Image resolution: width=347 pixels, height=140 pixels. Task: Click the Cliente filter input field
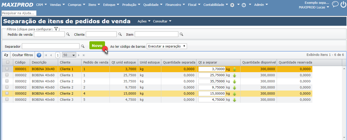(101, 34)
